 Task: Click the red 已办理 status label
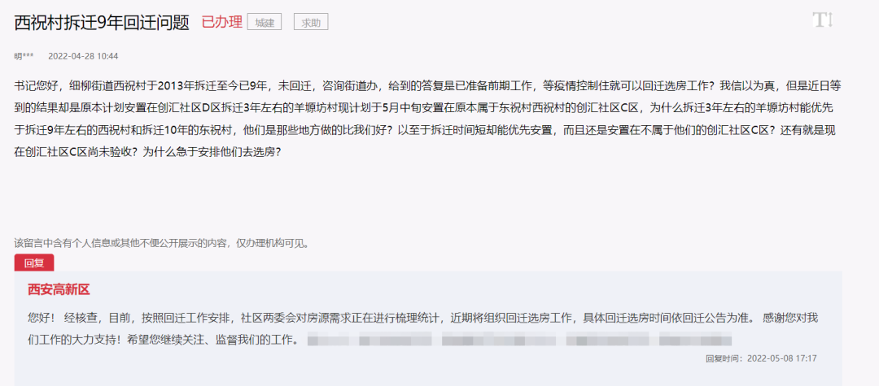222,23
